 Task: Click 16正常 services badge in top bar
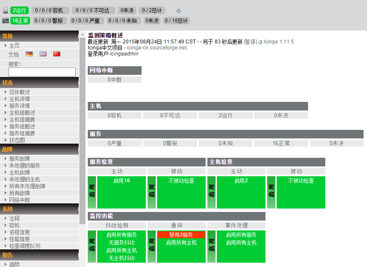[20, 21]
